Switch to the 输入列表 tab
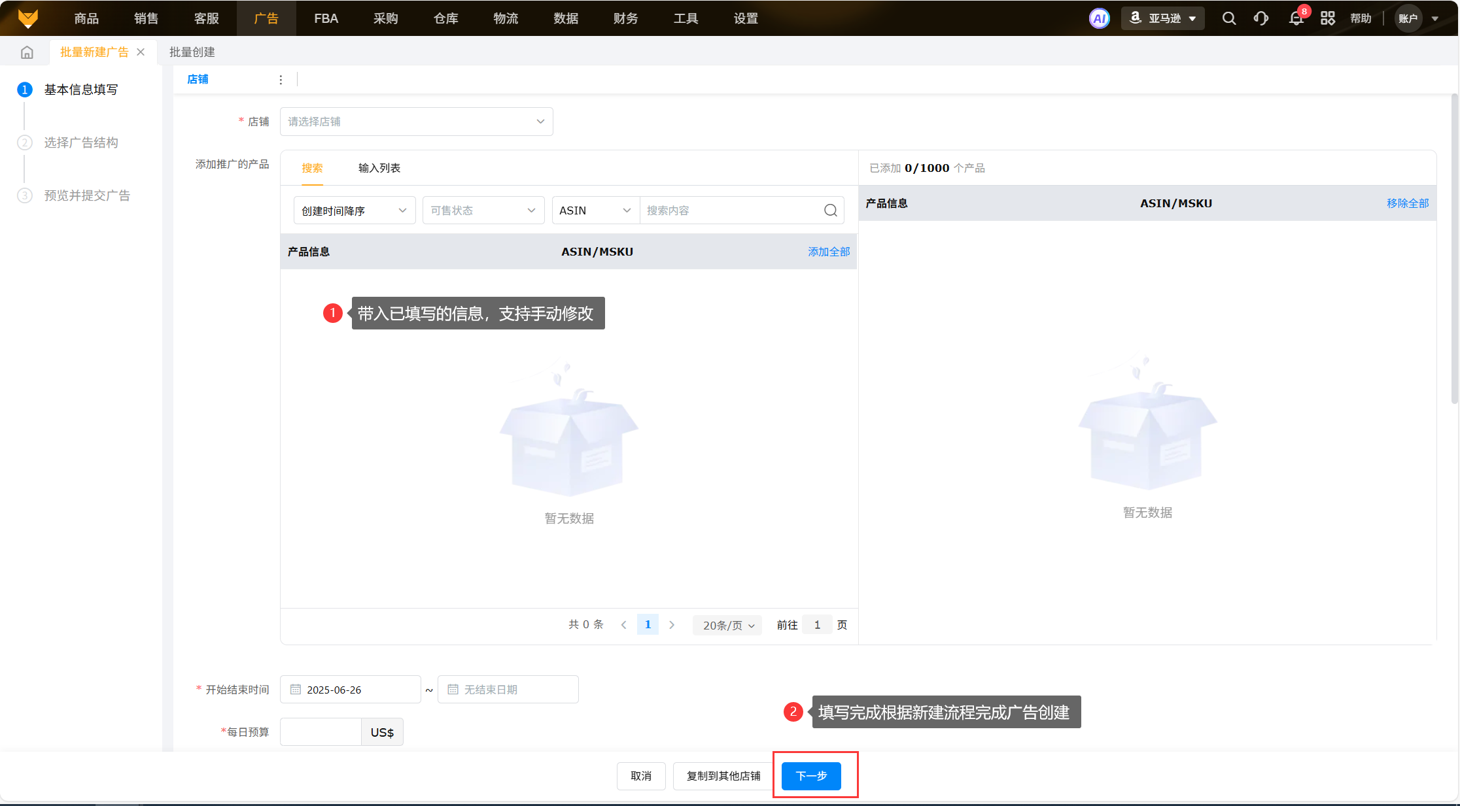The width and height of the screenshot is (1460, 806). 379,168
